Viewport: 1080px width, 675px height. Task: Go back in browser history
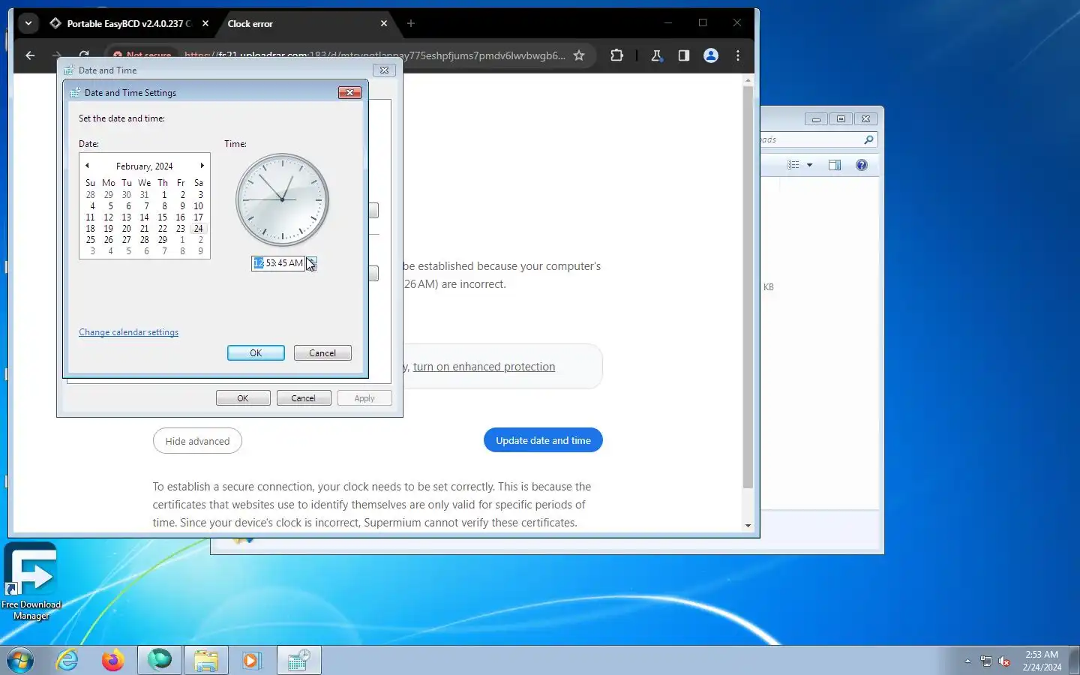coord(30,55)
